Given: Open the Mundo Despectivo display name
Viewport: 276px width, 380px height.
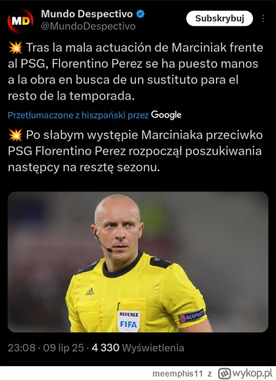Looking at the screenshot, I should pos(87,14).
